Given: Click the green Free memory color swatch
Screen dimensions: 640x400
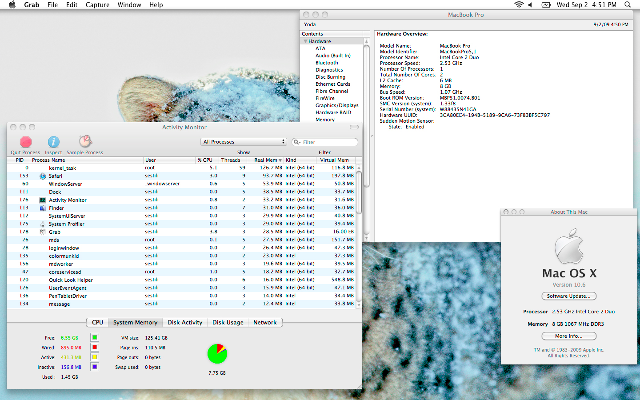Looking at the screenshot, I should (x=95, y=338).
